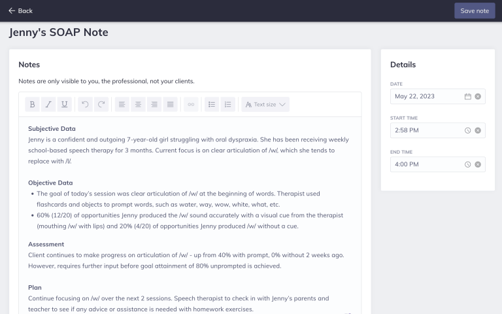Click the Save note button
The height and width of the screenshot is (314, 502).
click(475, 10)
